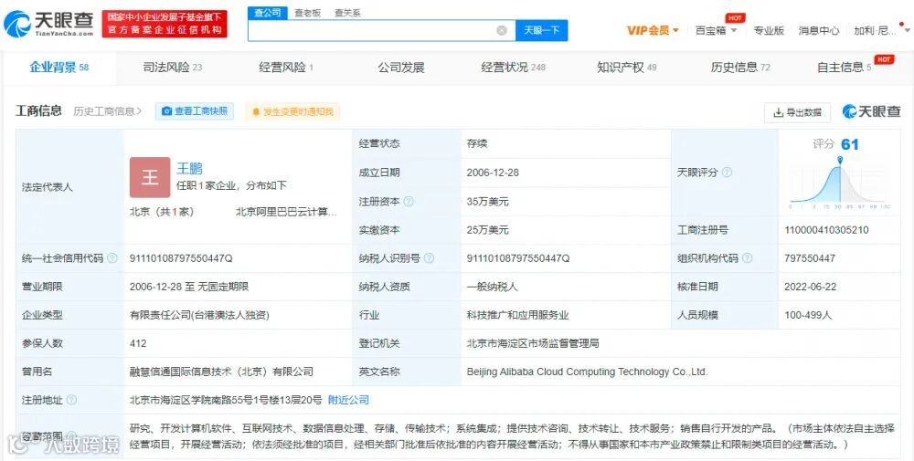This screenshot has width=914, height=461.
Task: Open the 经营风险 tab
Action: (x=286, y=68)
